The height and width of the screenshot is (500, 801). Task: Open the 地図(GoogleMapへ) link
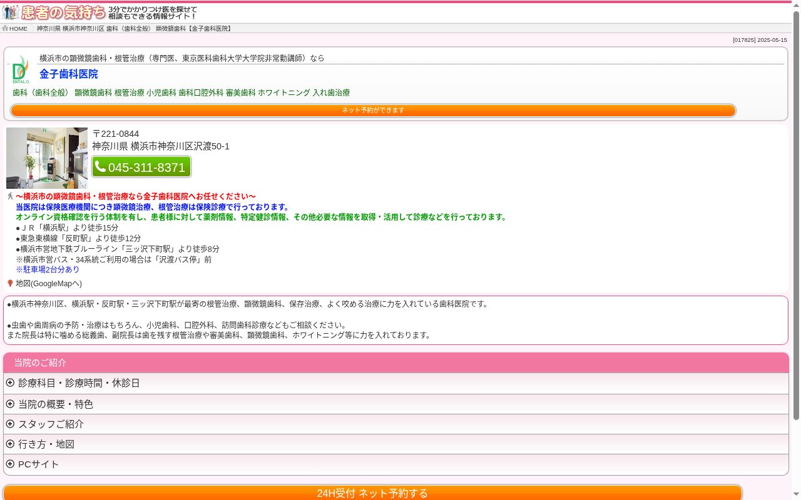click(x=49, y=284)
